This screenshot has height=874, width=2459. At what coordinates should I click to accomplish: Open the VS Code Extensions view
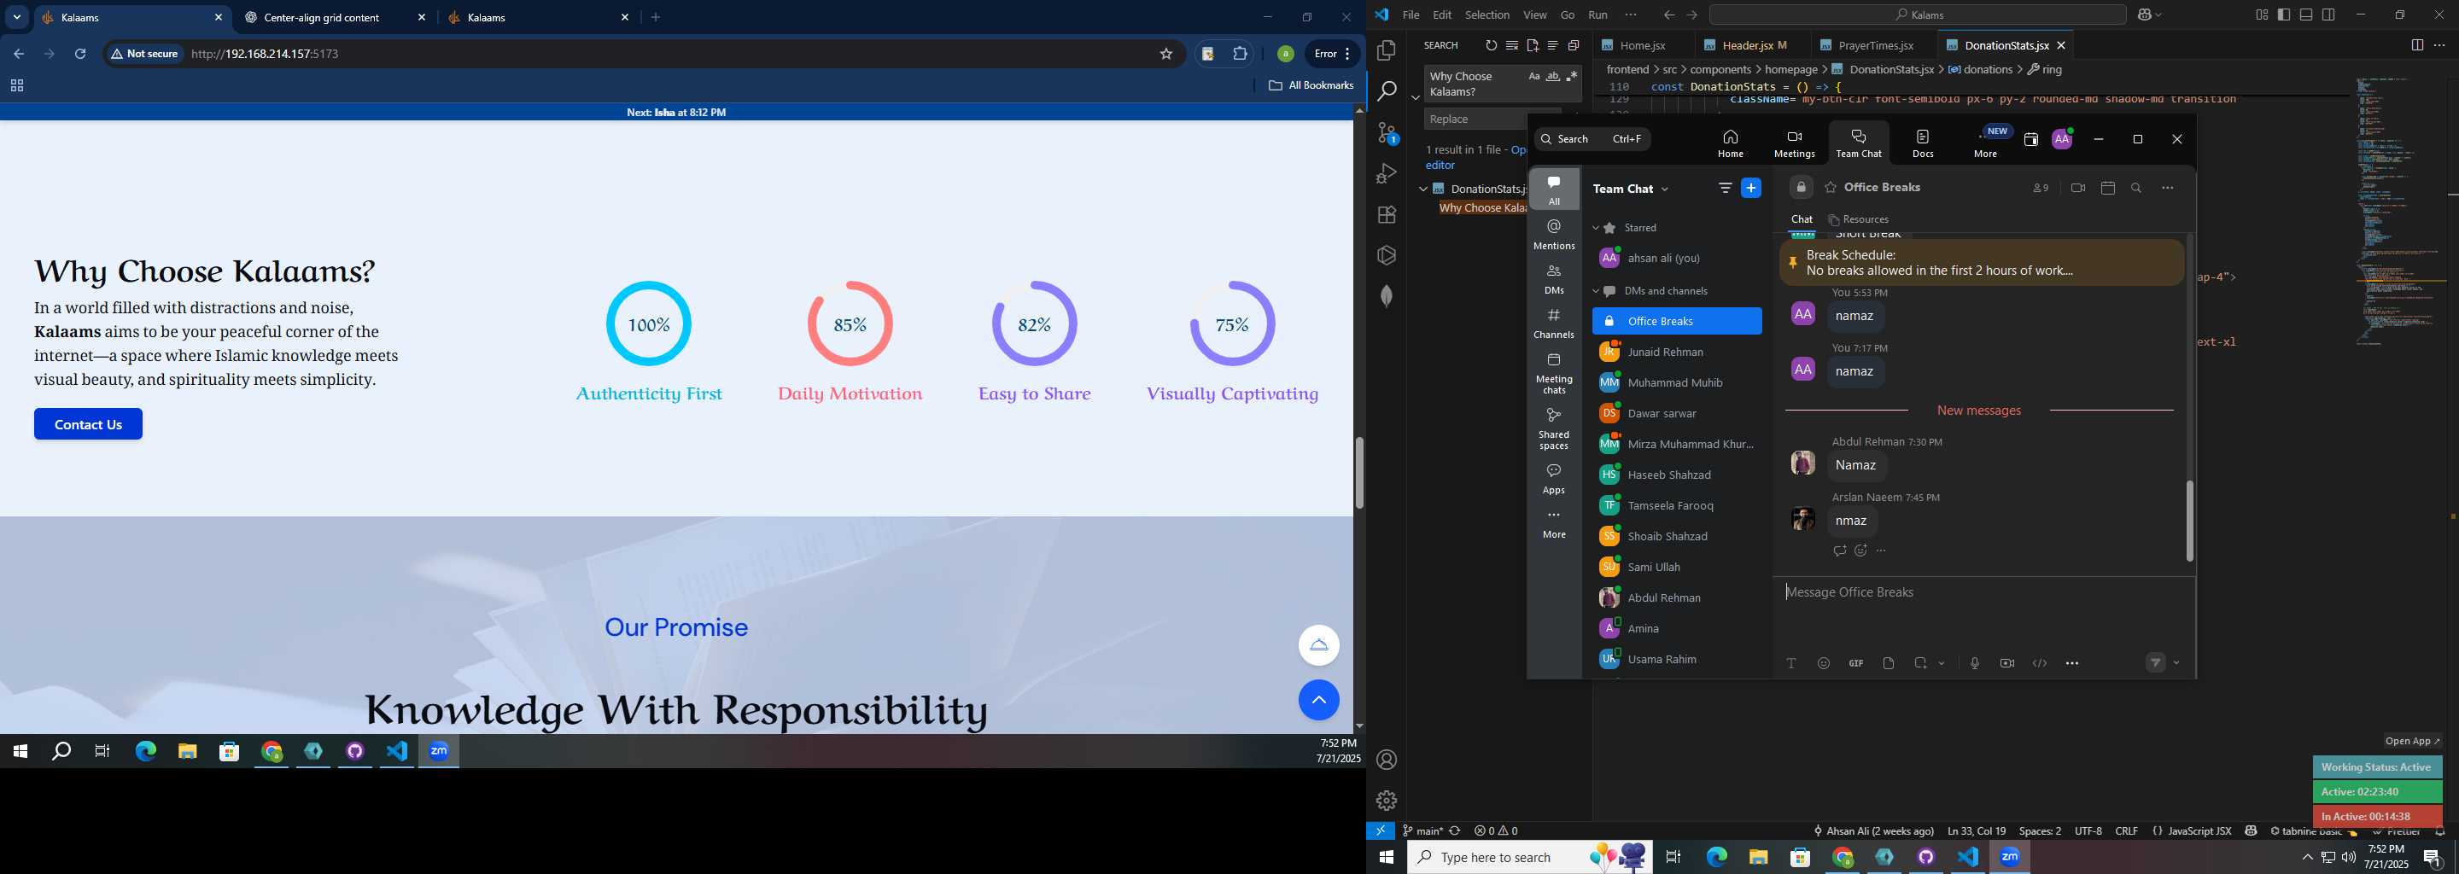coord(1386,215)
